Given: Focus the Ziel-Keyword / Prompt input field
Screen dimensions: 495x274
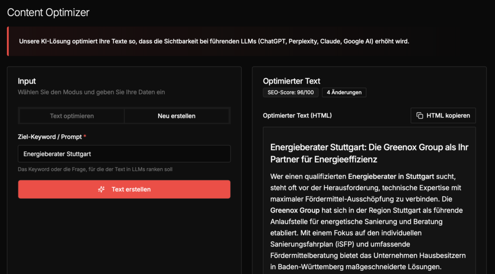Looking at the screenshot, I should pos(124,154).
